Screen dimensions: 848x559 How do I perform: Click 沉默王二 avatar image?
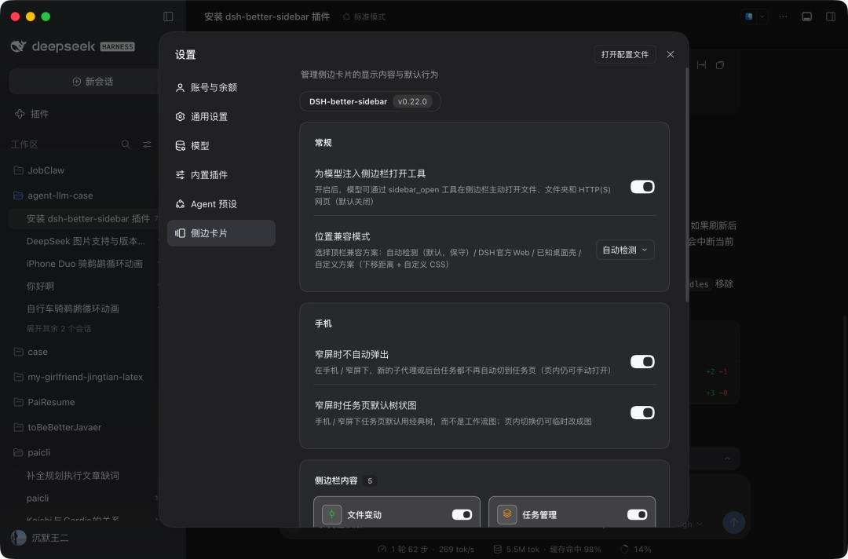pyautogui.click(x=18, y=538)
